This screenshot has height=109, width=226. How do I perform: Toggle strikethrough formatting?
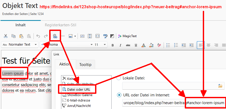[x=128, y=45]
